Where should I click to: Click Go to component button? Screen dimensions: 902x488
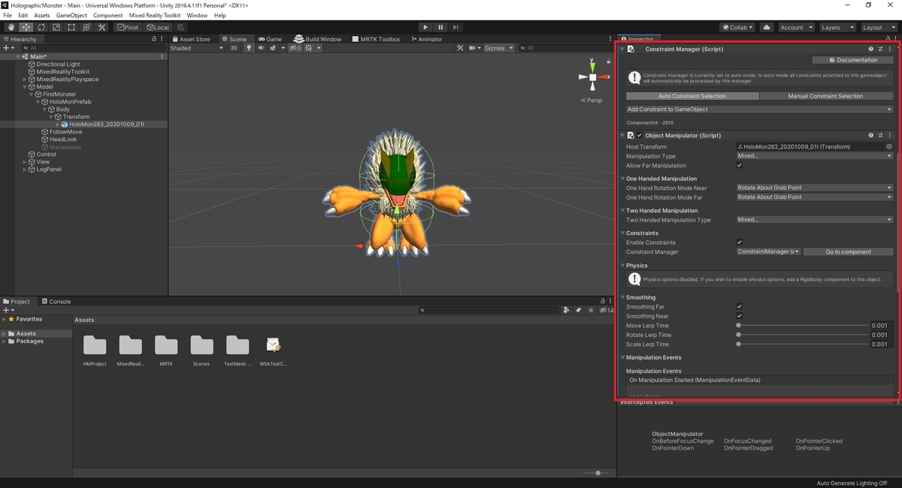[848, 252]
